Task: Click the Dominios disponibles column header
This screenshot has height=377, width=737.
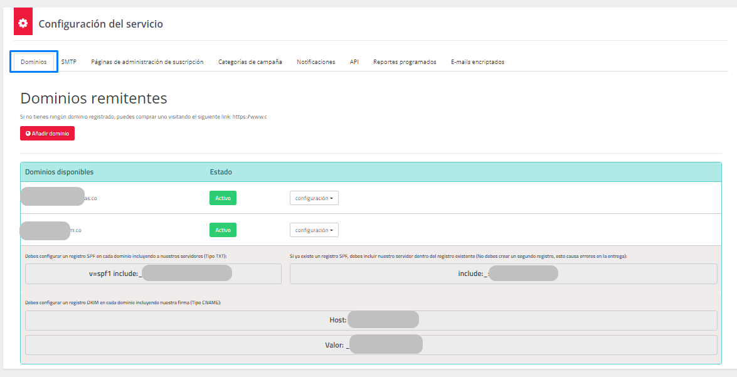Action: (x=60, y=172)
